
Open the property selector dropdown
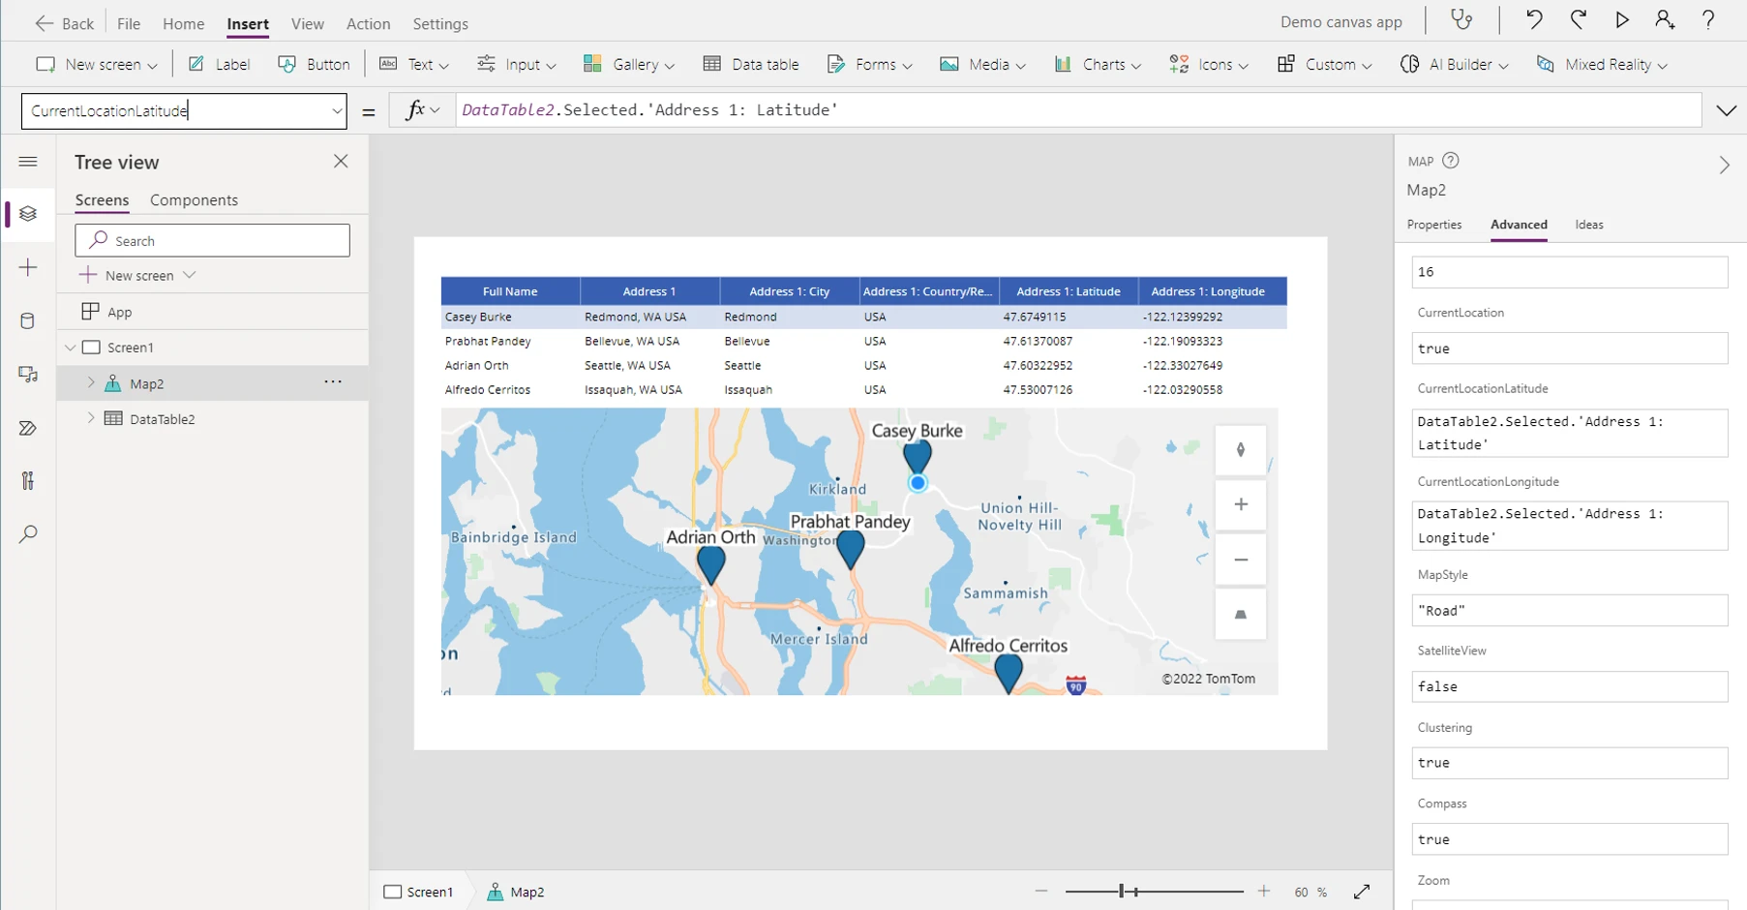pos(337,111)
